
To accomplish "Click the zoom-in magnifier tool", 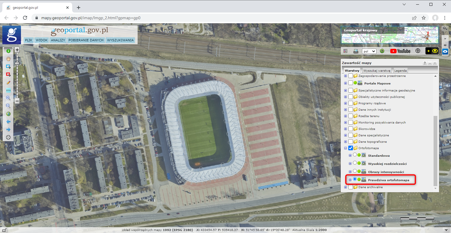I will click(x=8, y=98).
